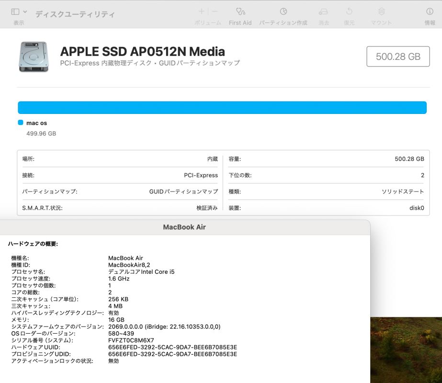Screen dimensions: 442x383
Task: Click the 情報 info icon
Action: (430, 11)
